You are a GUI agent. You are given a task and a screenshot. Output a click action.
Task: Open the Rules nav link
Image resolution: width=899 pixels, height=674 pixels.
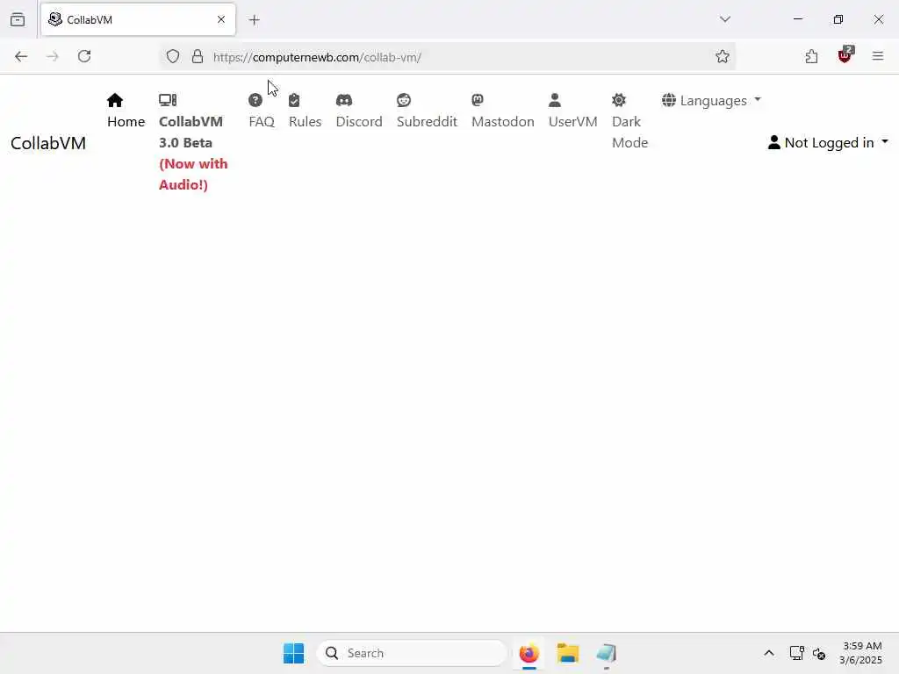point(305,121)
